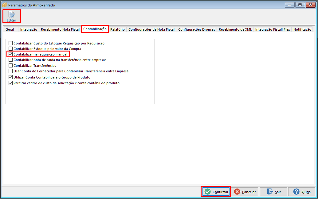Open Ajuda help button

tap(302, 192)
